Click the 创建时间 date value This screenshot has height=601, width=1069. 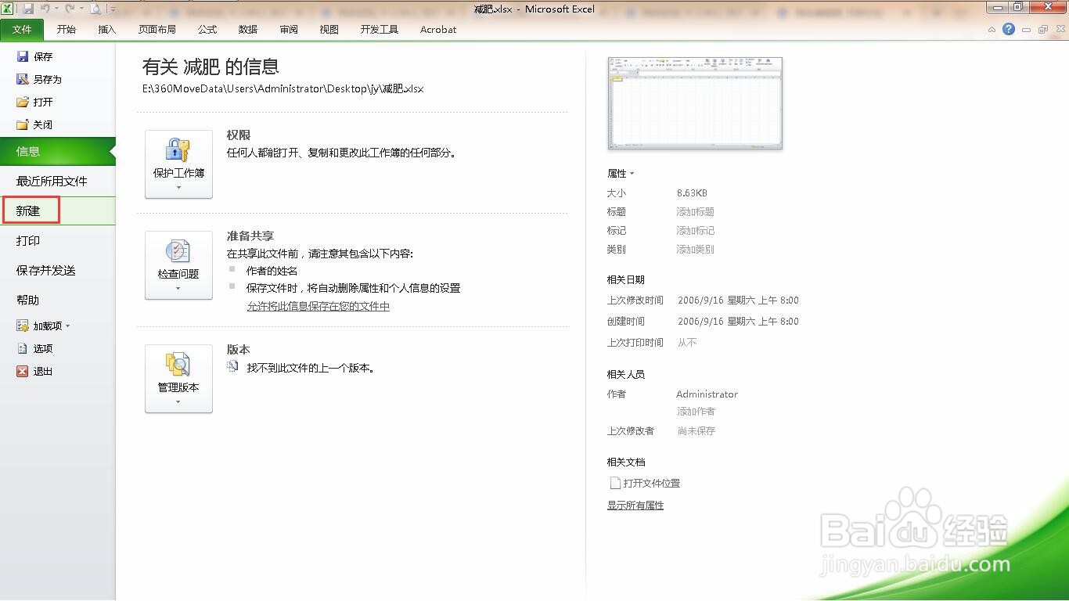pyautogui.click(x=738, y=322)
